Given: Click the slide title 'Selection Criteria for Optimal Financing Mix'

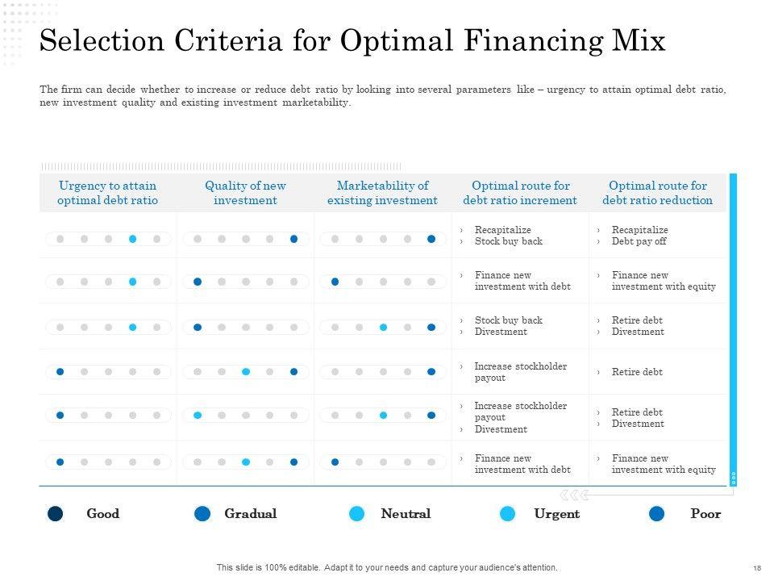Looking at the screenshot, I should point(352,41).
